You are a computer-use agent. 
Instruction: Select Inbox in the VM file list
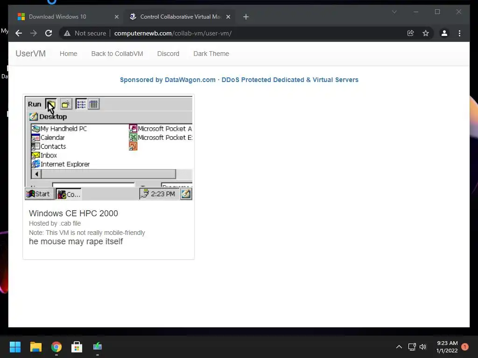44,155
